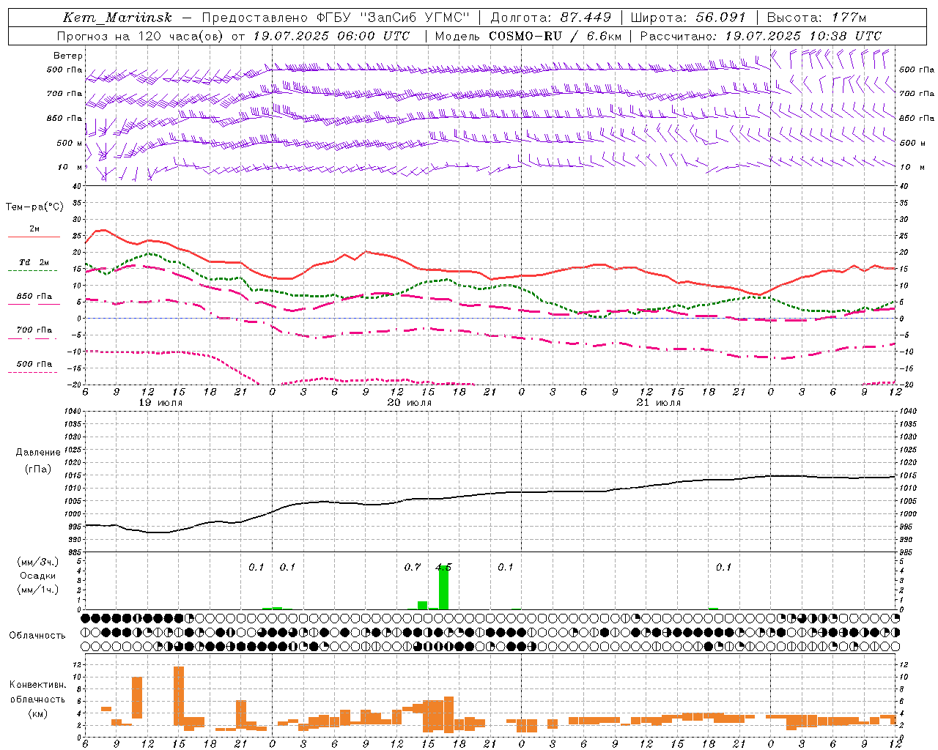Click the 'Рассчитано: 19.07.2025 10:38 UTC' timestamp
The height and width of the screenshot is (750, 938).
click(x=761, y=36)
